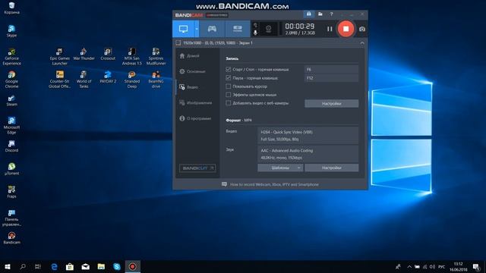This screenshot has width=486, height=273.
Task: Open How to record Webcam, Xbox link
Action: [x=274, y=184]
